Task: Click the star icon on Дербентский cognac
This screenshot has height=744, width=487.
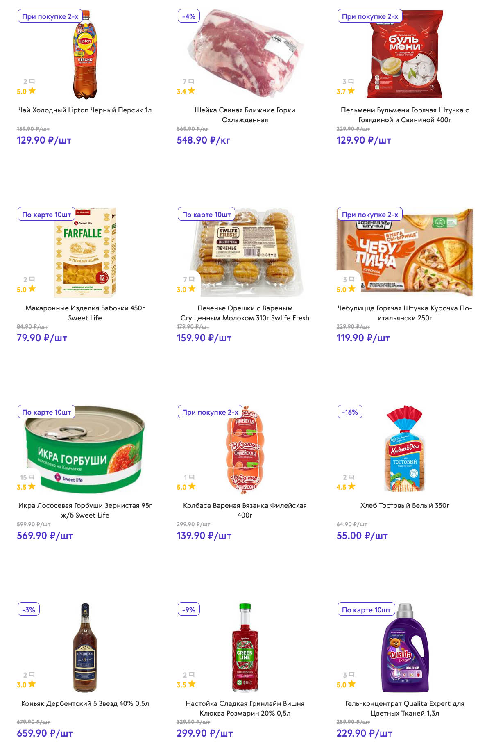Action: [32, 684]
